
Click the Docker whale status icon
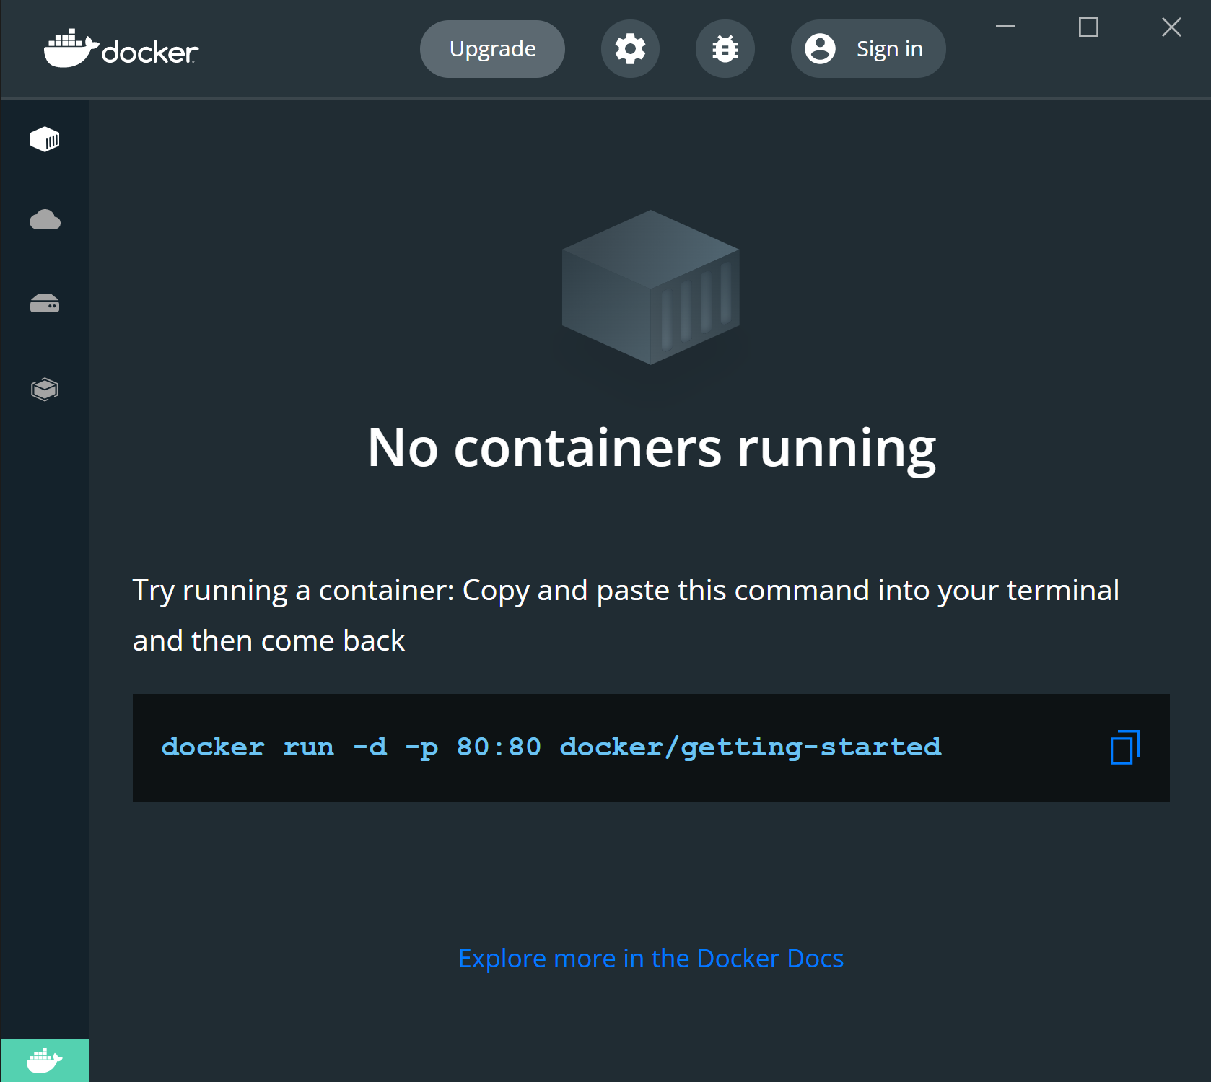pos(45,1060)
